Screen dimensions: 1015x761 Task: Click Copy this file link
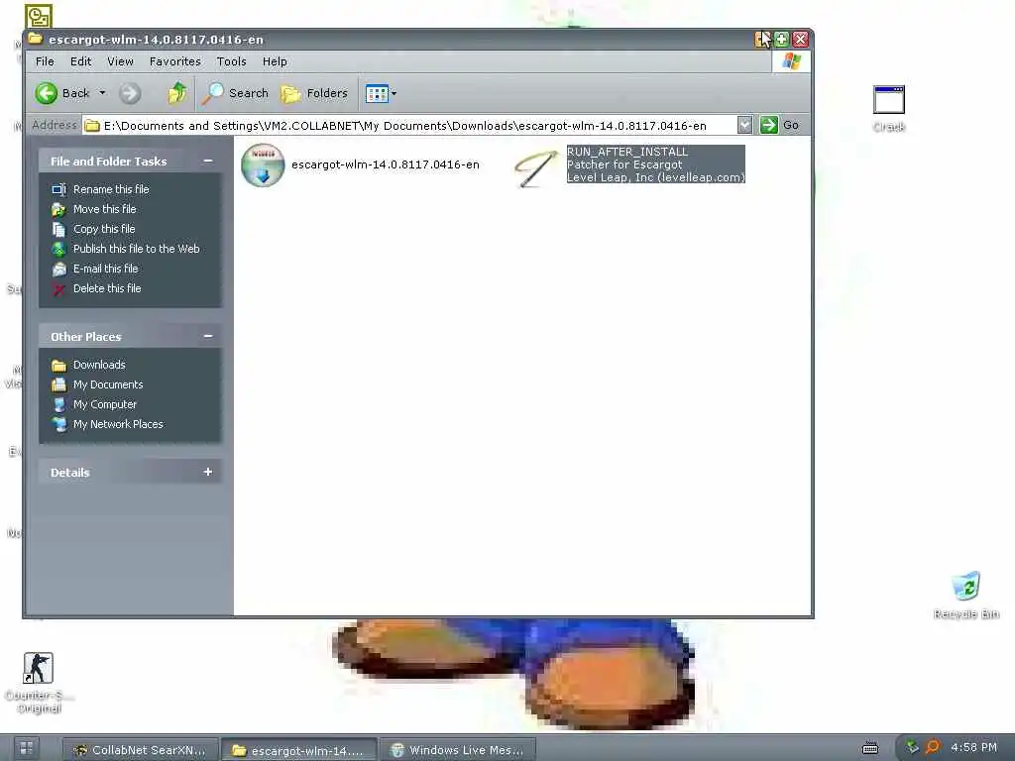tap(103, 229)
